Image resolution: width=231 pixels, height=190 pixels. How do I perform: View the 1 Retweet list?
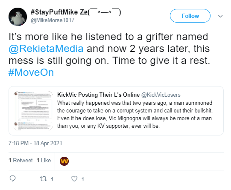coord(20,160)
